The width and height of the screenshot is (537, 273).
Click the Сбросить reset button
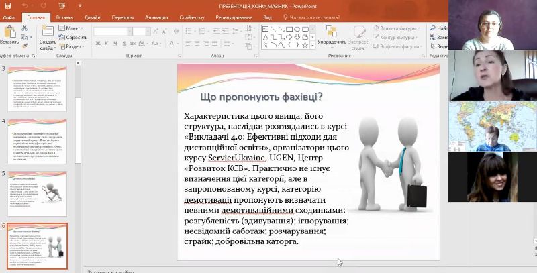click(x=75, y=38)
